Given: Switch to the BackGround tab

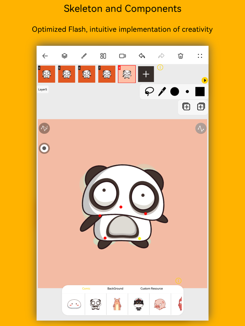Looking at the screenshot, I should (115, 289).
